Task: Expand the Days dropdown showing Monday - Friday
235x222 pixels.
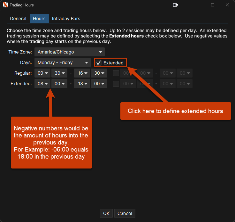Action: (63, 63)
